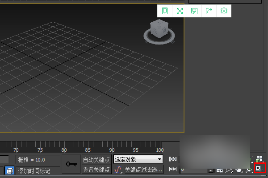
Task: Click the Go to Start playback button
Action: 172,159
